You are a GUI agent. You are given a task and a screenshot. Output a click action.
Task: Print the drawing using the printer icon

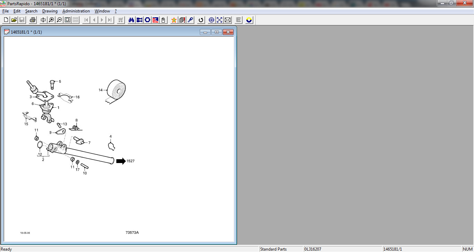(x=33, y=20)
